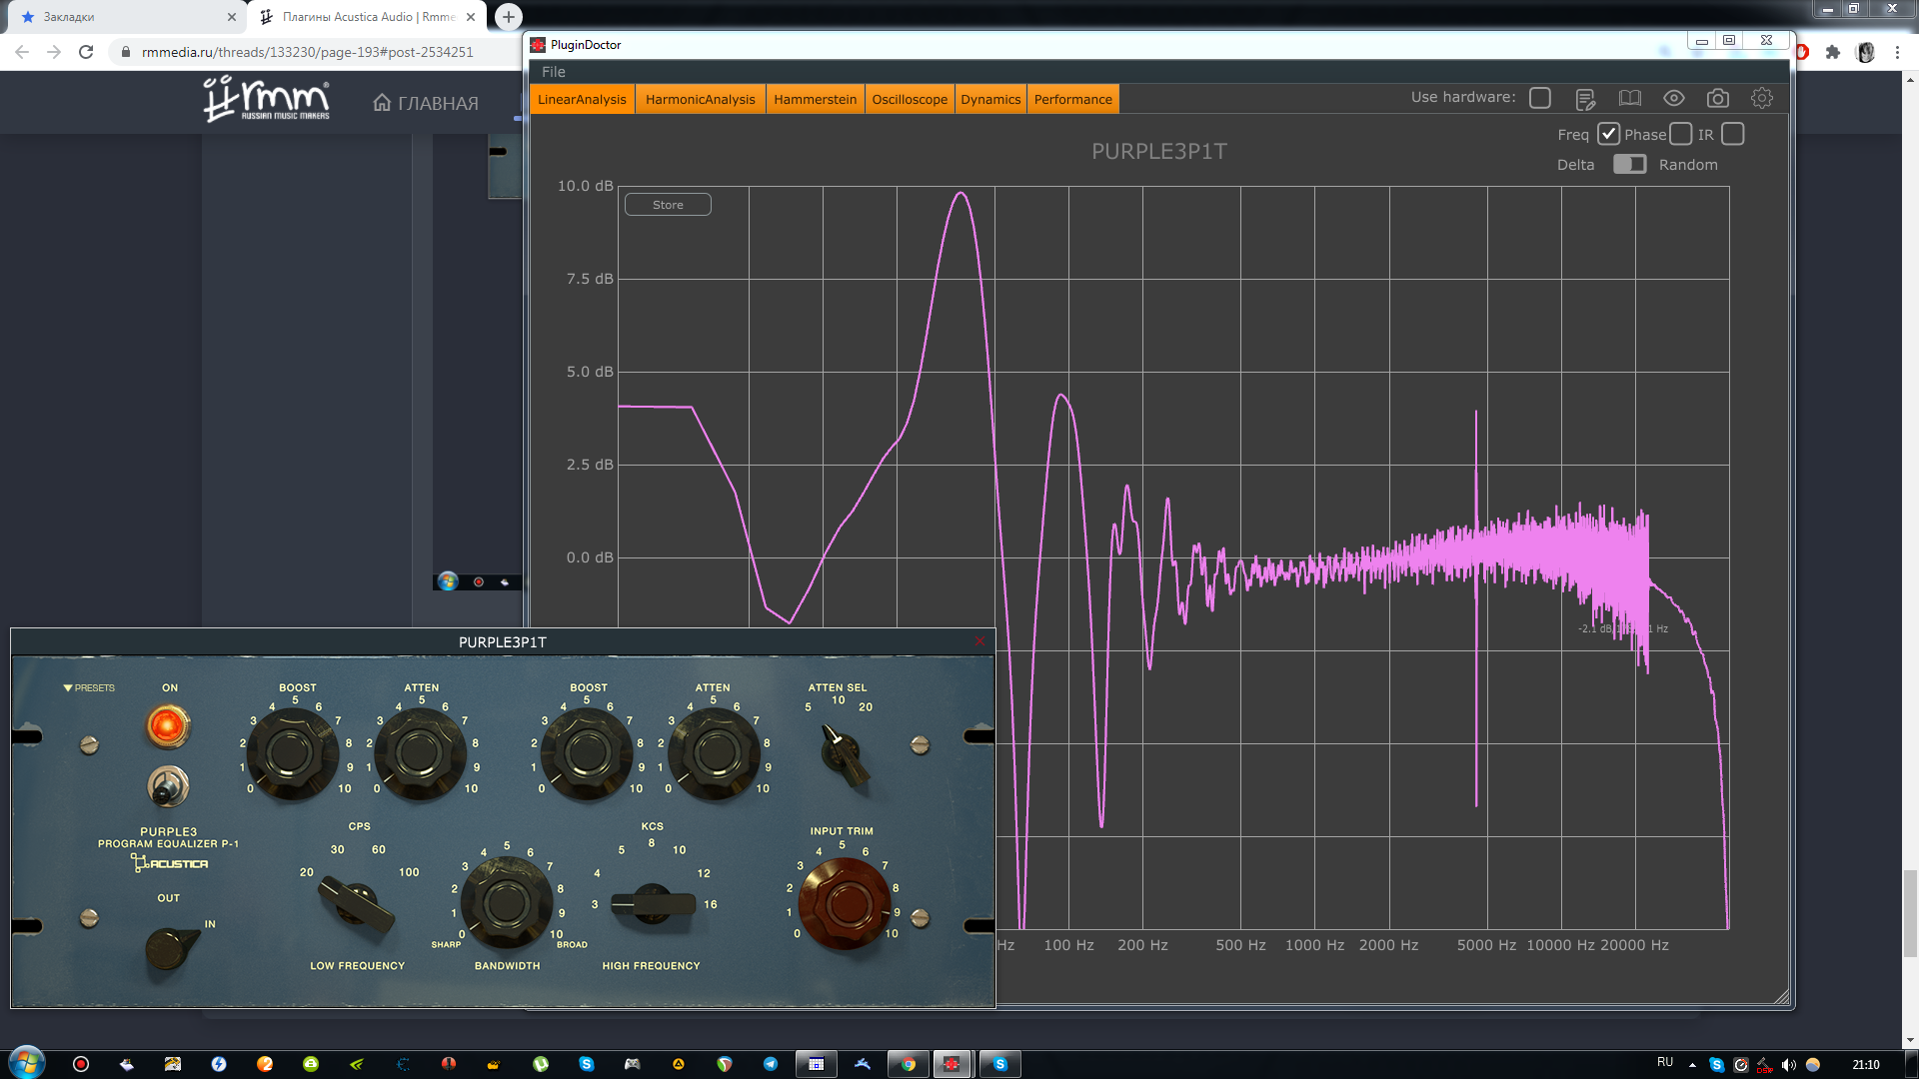Open the Nvidia icon in the taskbar
The height and width of the screenshot is (1079, 1919).
tap(357, 1064)
